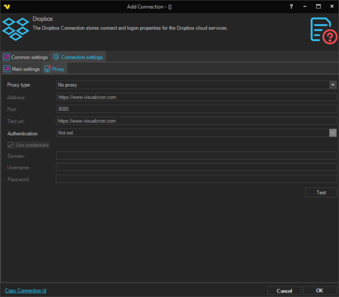Switch to the Main settings tab
This screenshot has width=339, height=297.
(25, 69)
